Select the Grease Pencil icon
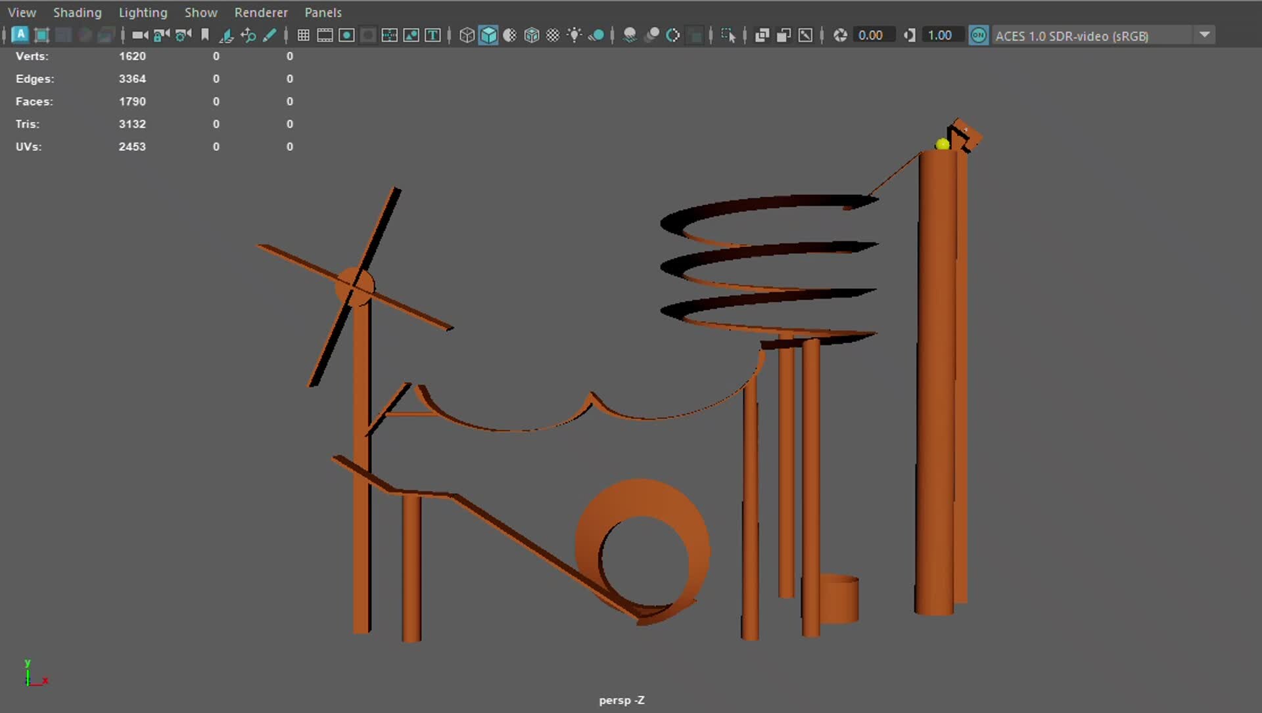 coord(270,35)
